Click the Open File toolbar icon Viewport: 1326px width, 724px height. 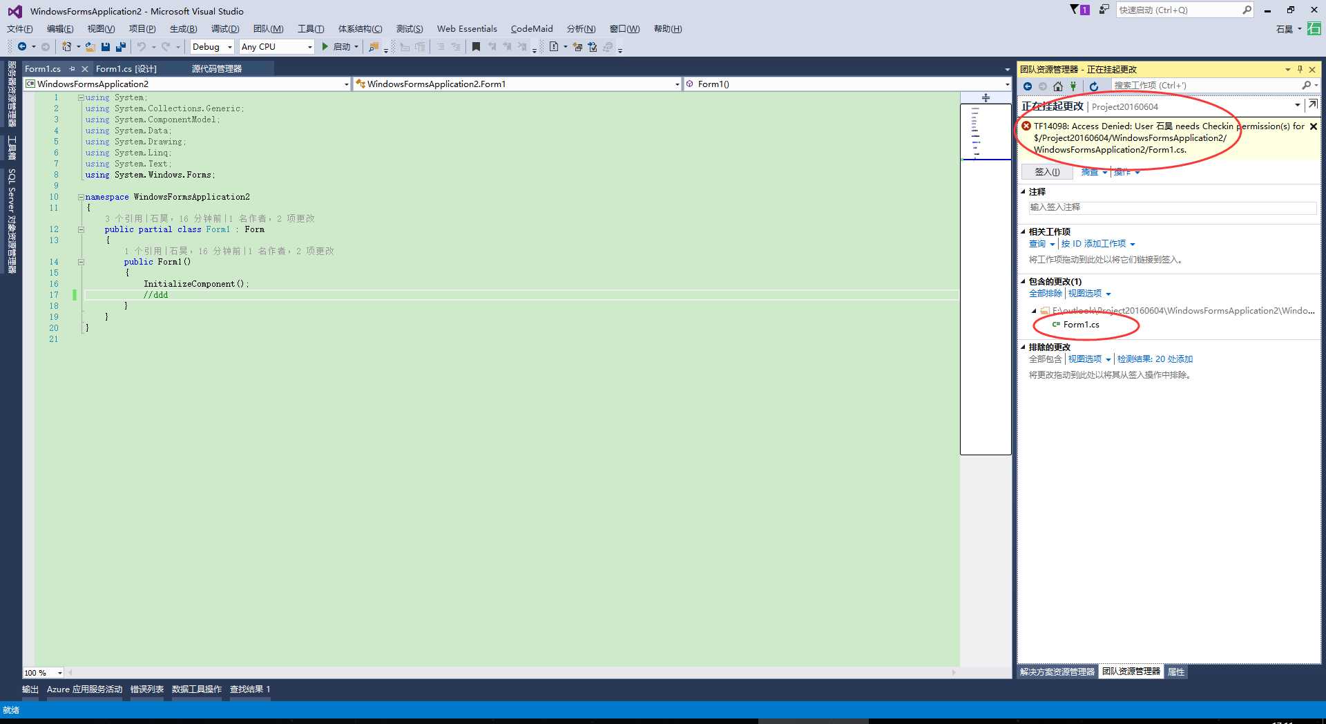[x=90, y=46]
